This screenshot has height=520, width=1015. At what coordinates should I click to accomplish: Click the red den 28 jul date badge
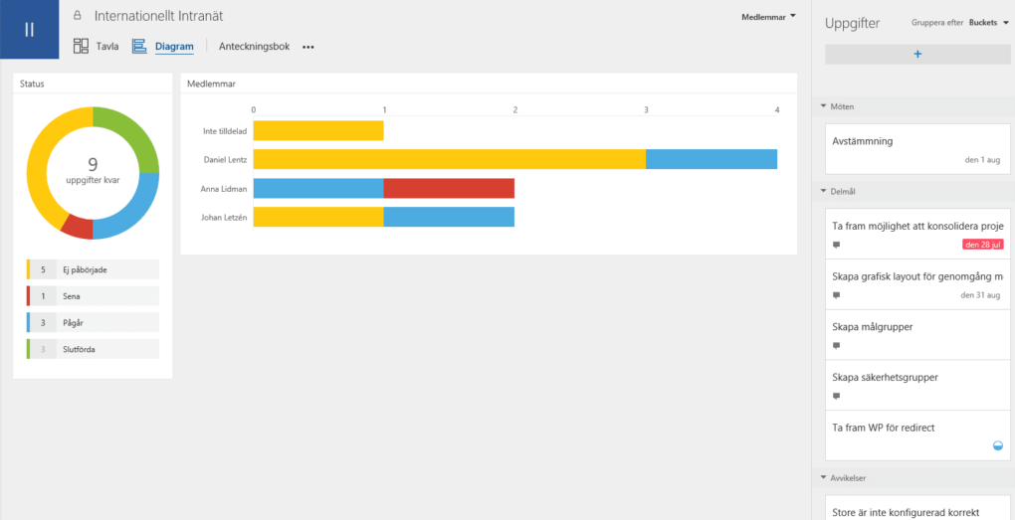point(982,245)
